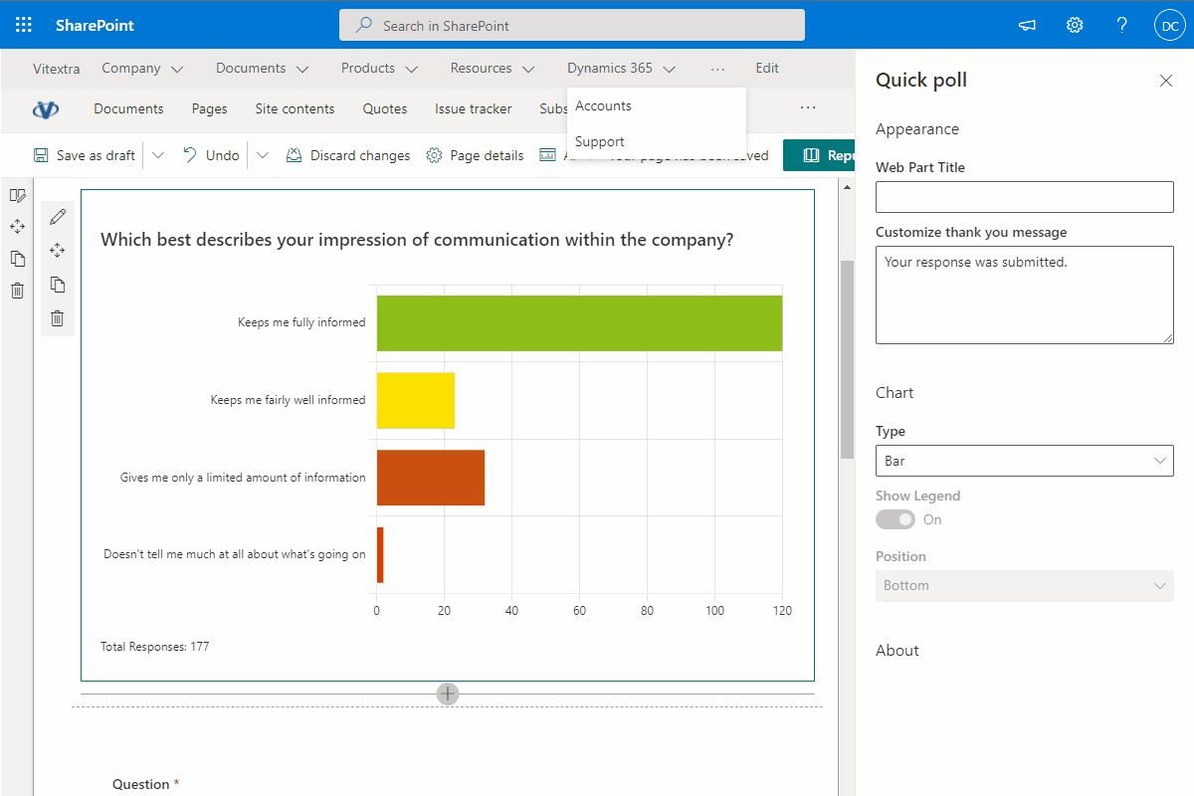Open the Documents site navigation link

[128, 108]
